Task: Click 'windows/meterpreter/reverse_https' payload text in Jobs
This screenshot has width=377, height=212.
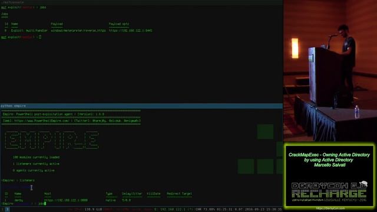Action: coord(78,31)
